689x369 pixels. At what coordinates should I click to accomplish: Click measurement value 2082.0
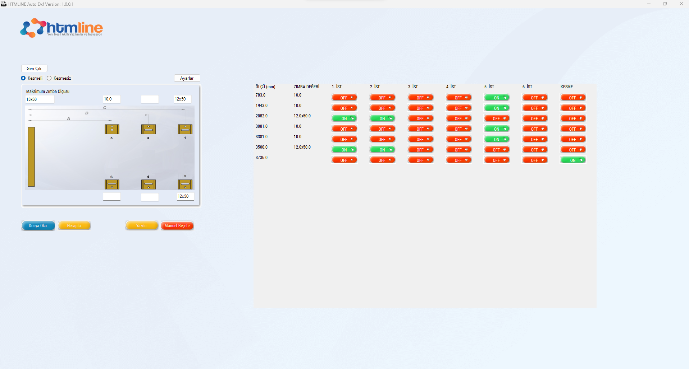click(x=261, y=116)
